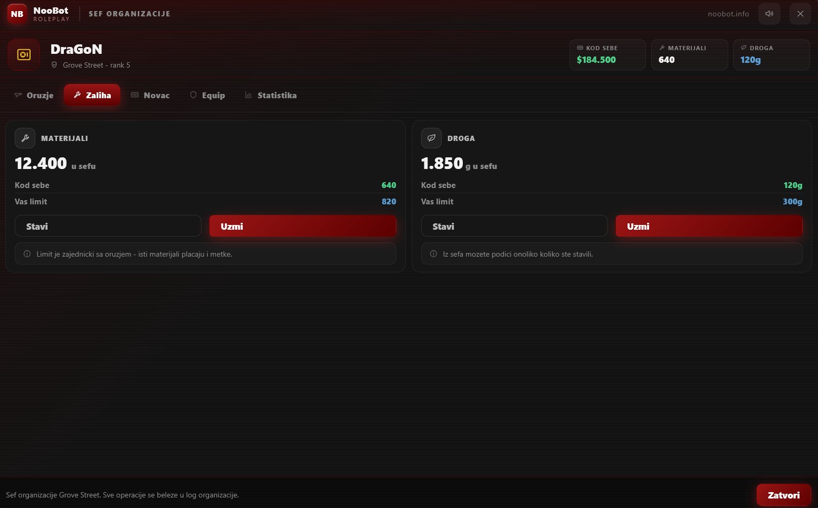
Task: Click the 640 value in top Materijali stat
Action: tap(667, 60)
